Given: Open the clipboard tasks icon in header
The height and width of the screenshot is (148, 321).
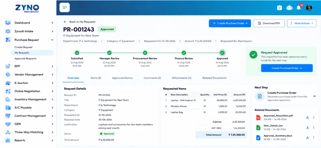Looking at the screenshot, I should [279, 8].
